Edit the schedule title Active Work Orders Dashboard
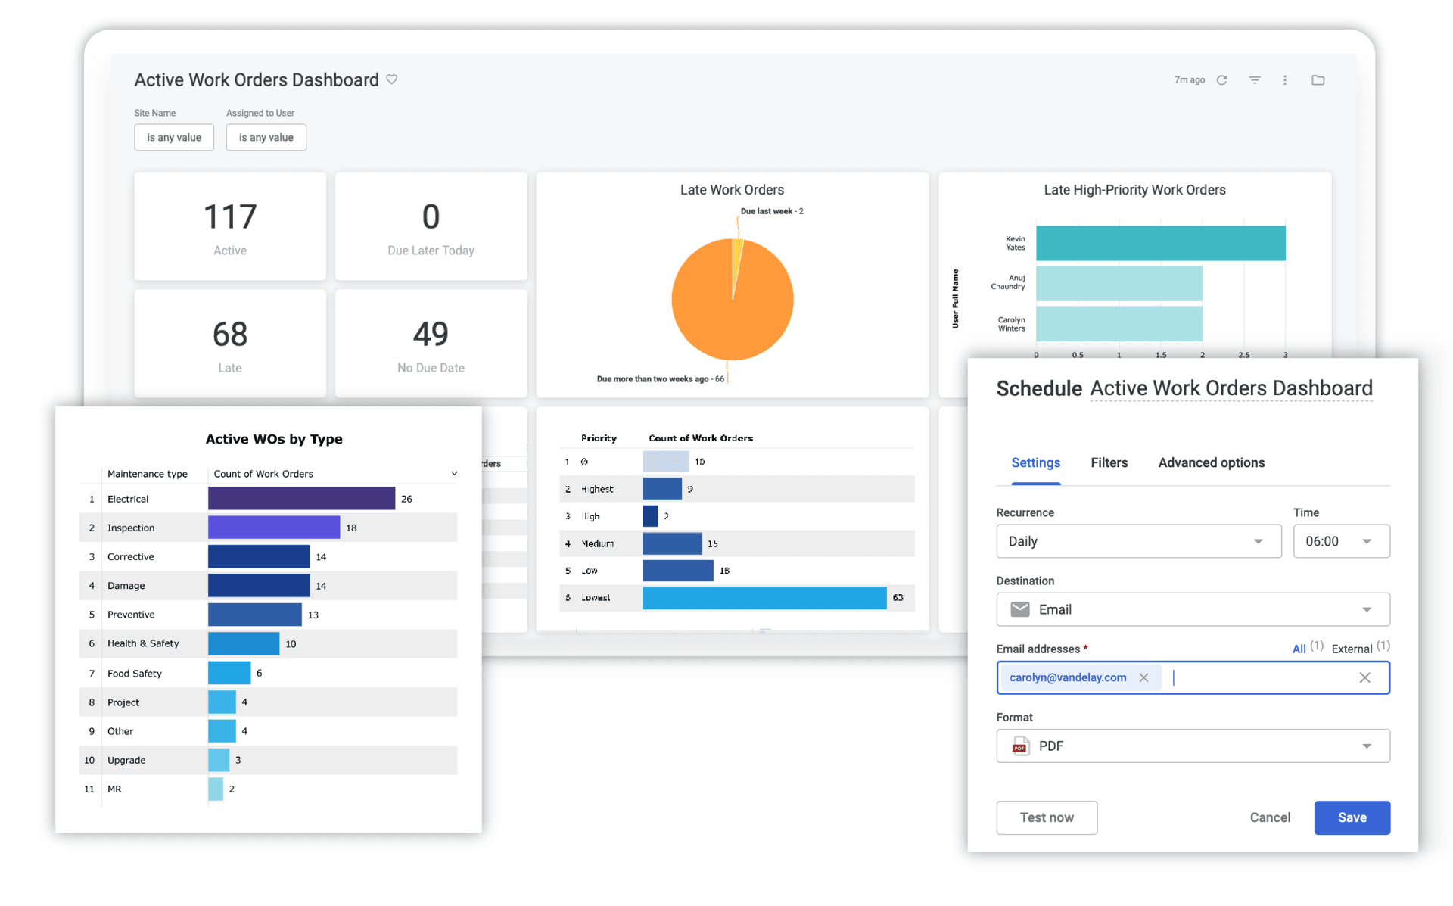This screenshot has width=1453, height=906. (1231, 388)
